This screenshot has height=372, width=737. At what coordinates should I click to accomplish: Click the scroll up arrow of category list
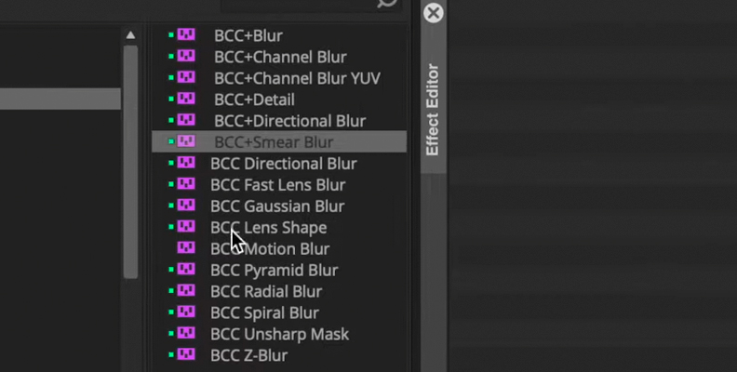pos(130,35)
